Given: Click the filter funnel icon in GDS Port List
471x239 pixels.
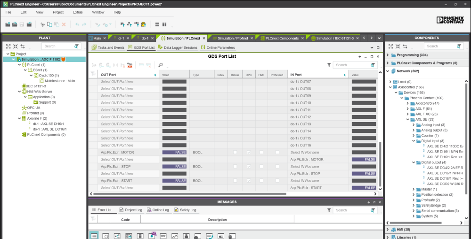Looking at the screenshot, I should pyautogui.click(x=329, y=65).
